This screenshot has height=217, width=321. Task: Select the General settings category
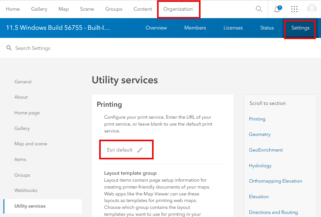[23, 82]
